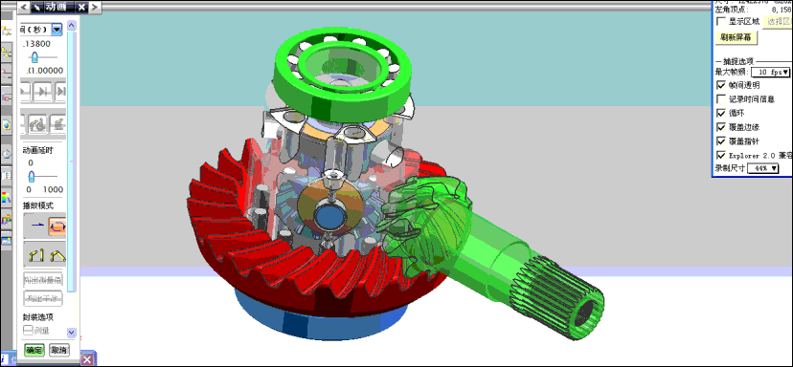
Task: Click middle animation capture icon
Action: pyautogui.click(x=38, y=123)
